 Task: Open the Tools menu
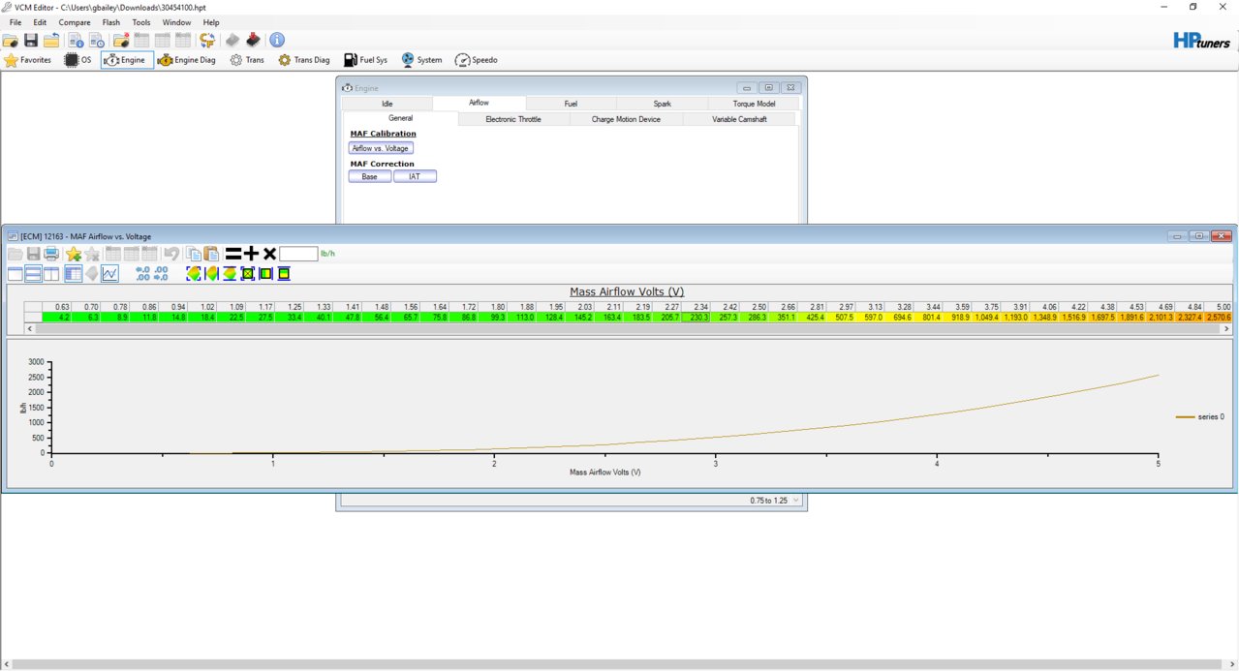point(141,22)
